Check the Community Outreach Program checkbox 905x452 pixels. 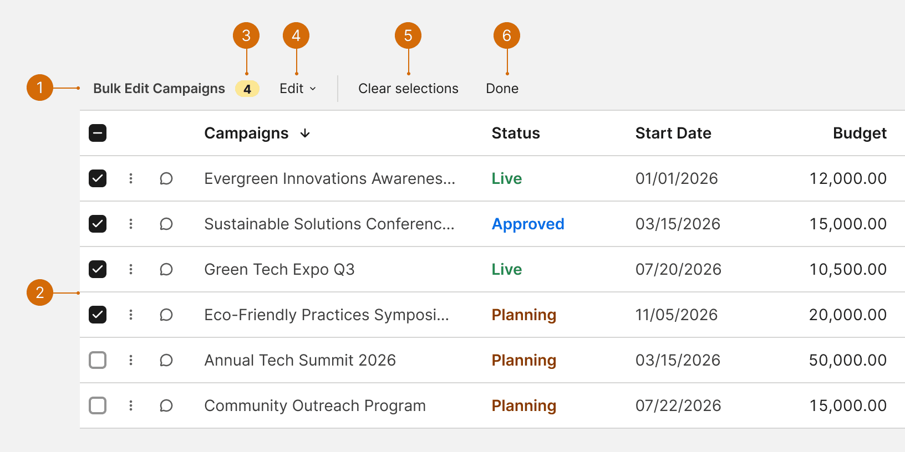tap(98, 405)
